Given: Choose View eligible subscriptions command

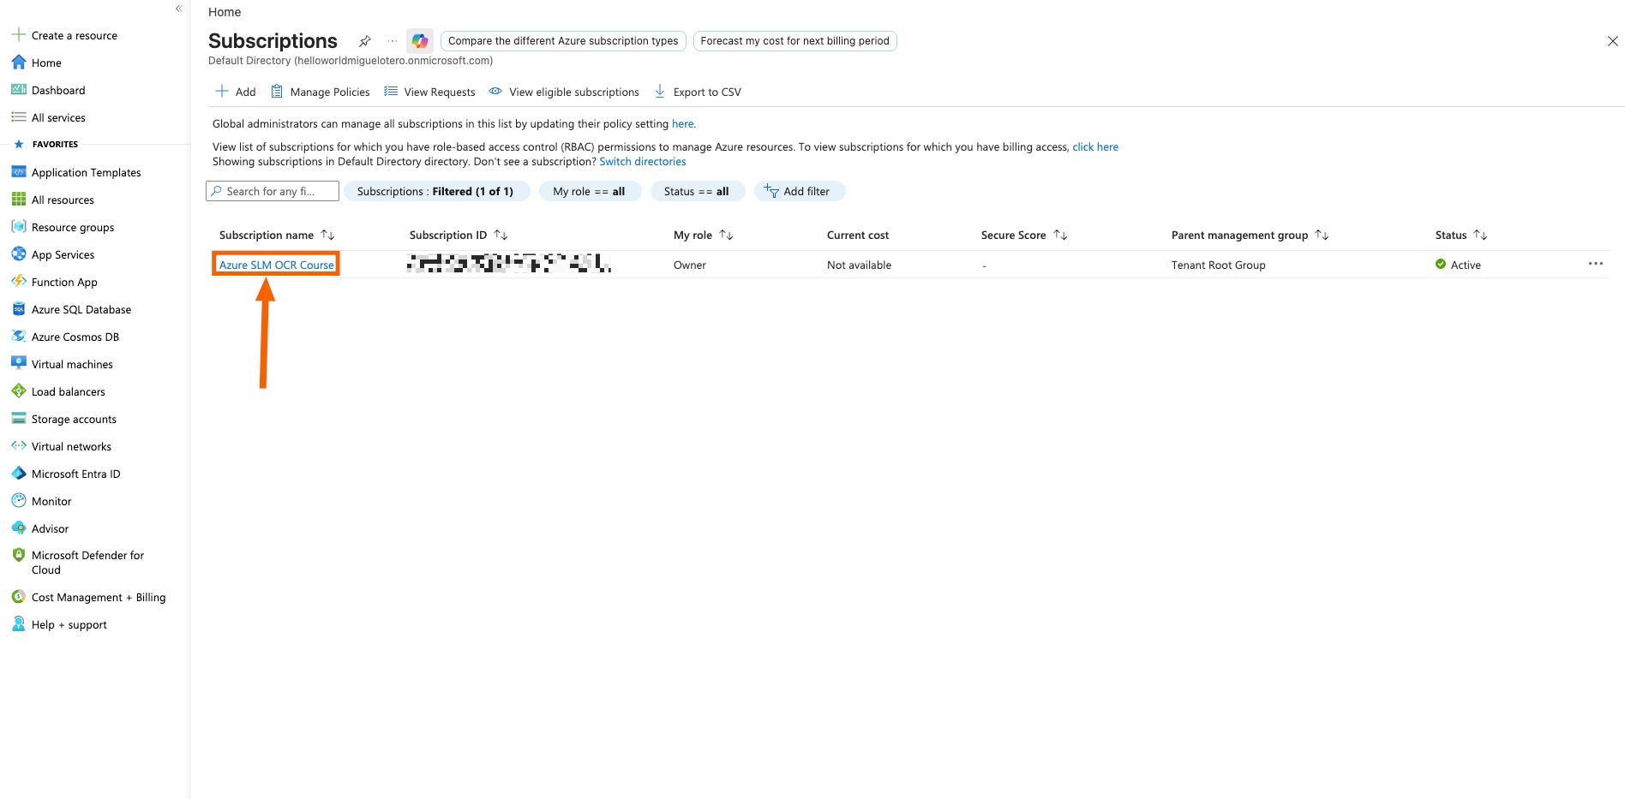Looking at the screenshot, I should pos(564,92).
